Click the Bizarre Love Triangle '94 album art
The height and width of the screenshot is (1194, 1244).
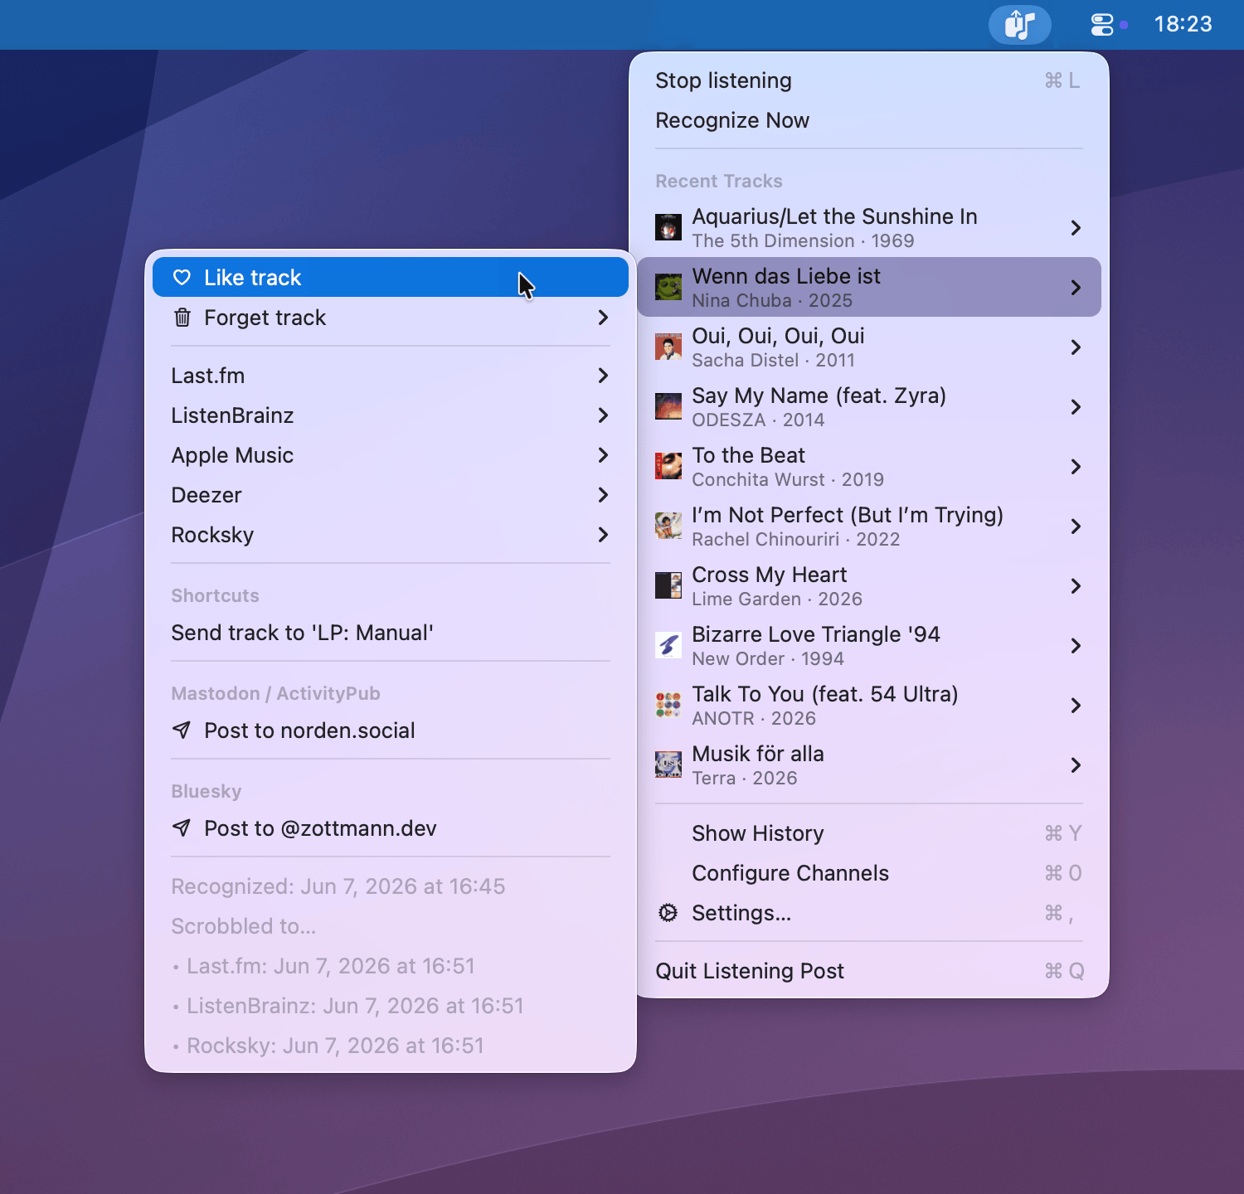[x=668, y=645]
